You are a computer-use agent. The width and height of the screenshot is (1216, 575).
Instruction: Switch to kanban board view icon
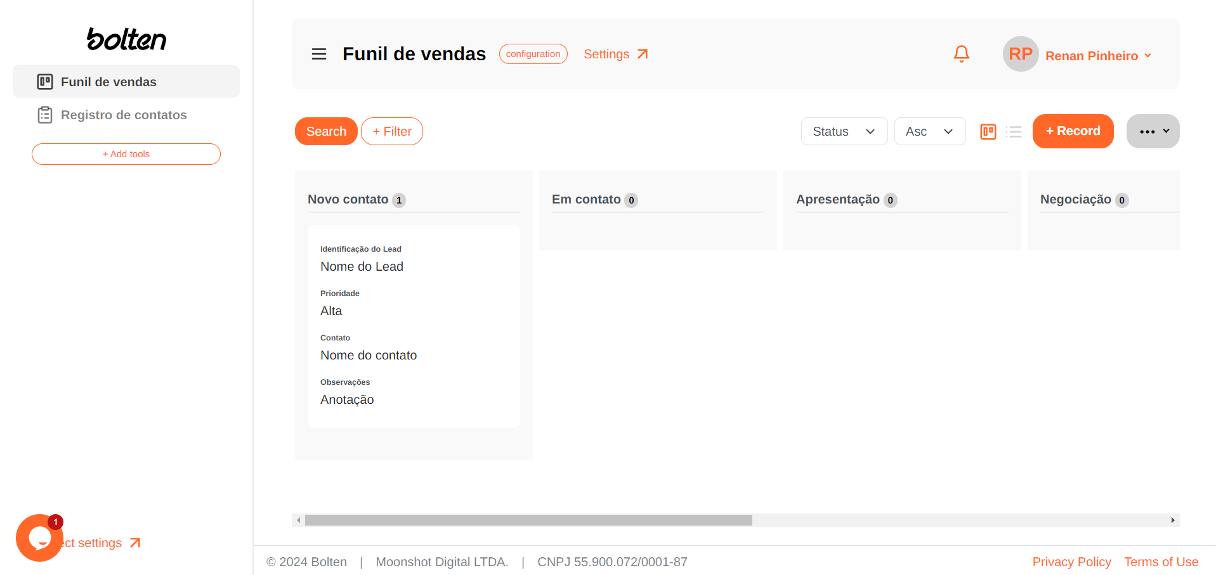click(988, 131)
